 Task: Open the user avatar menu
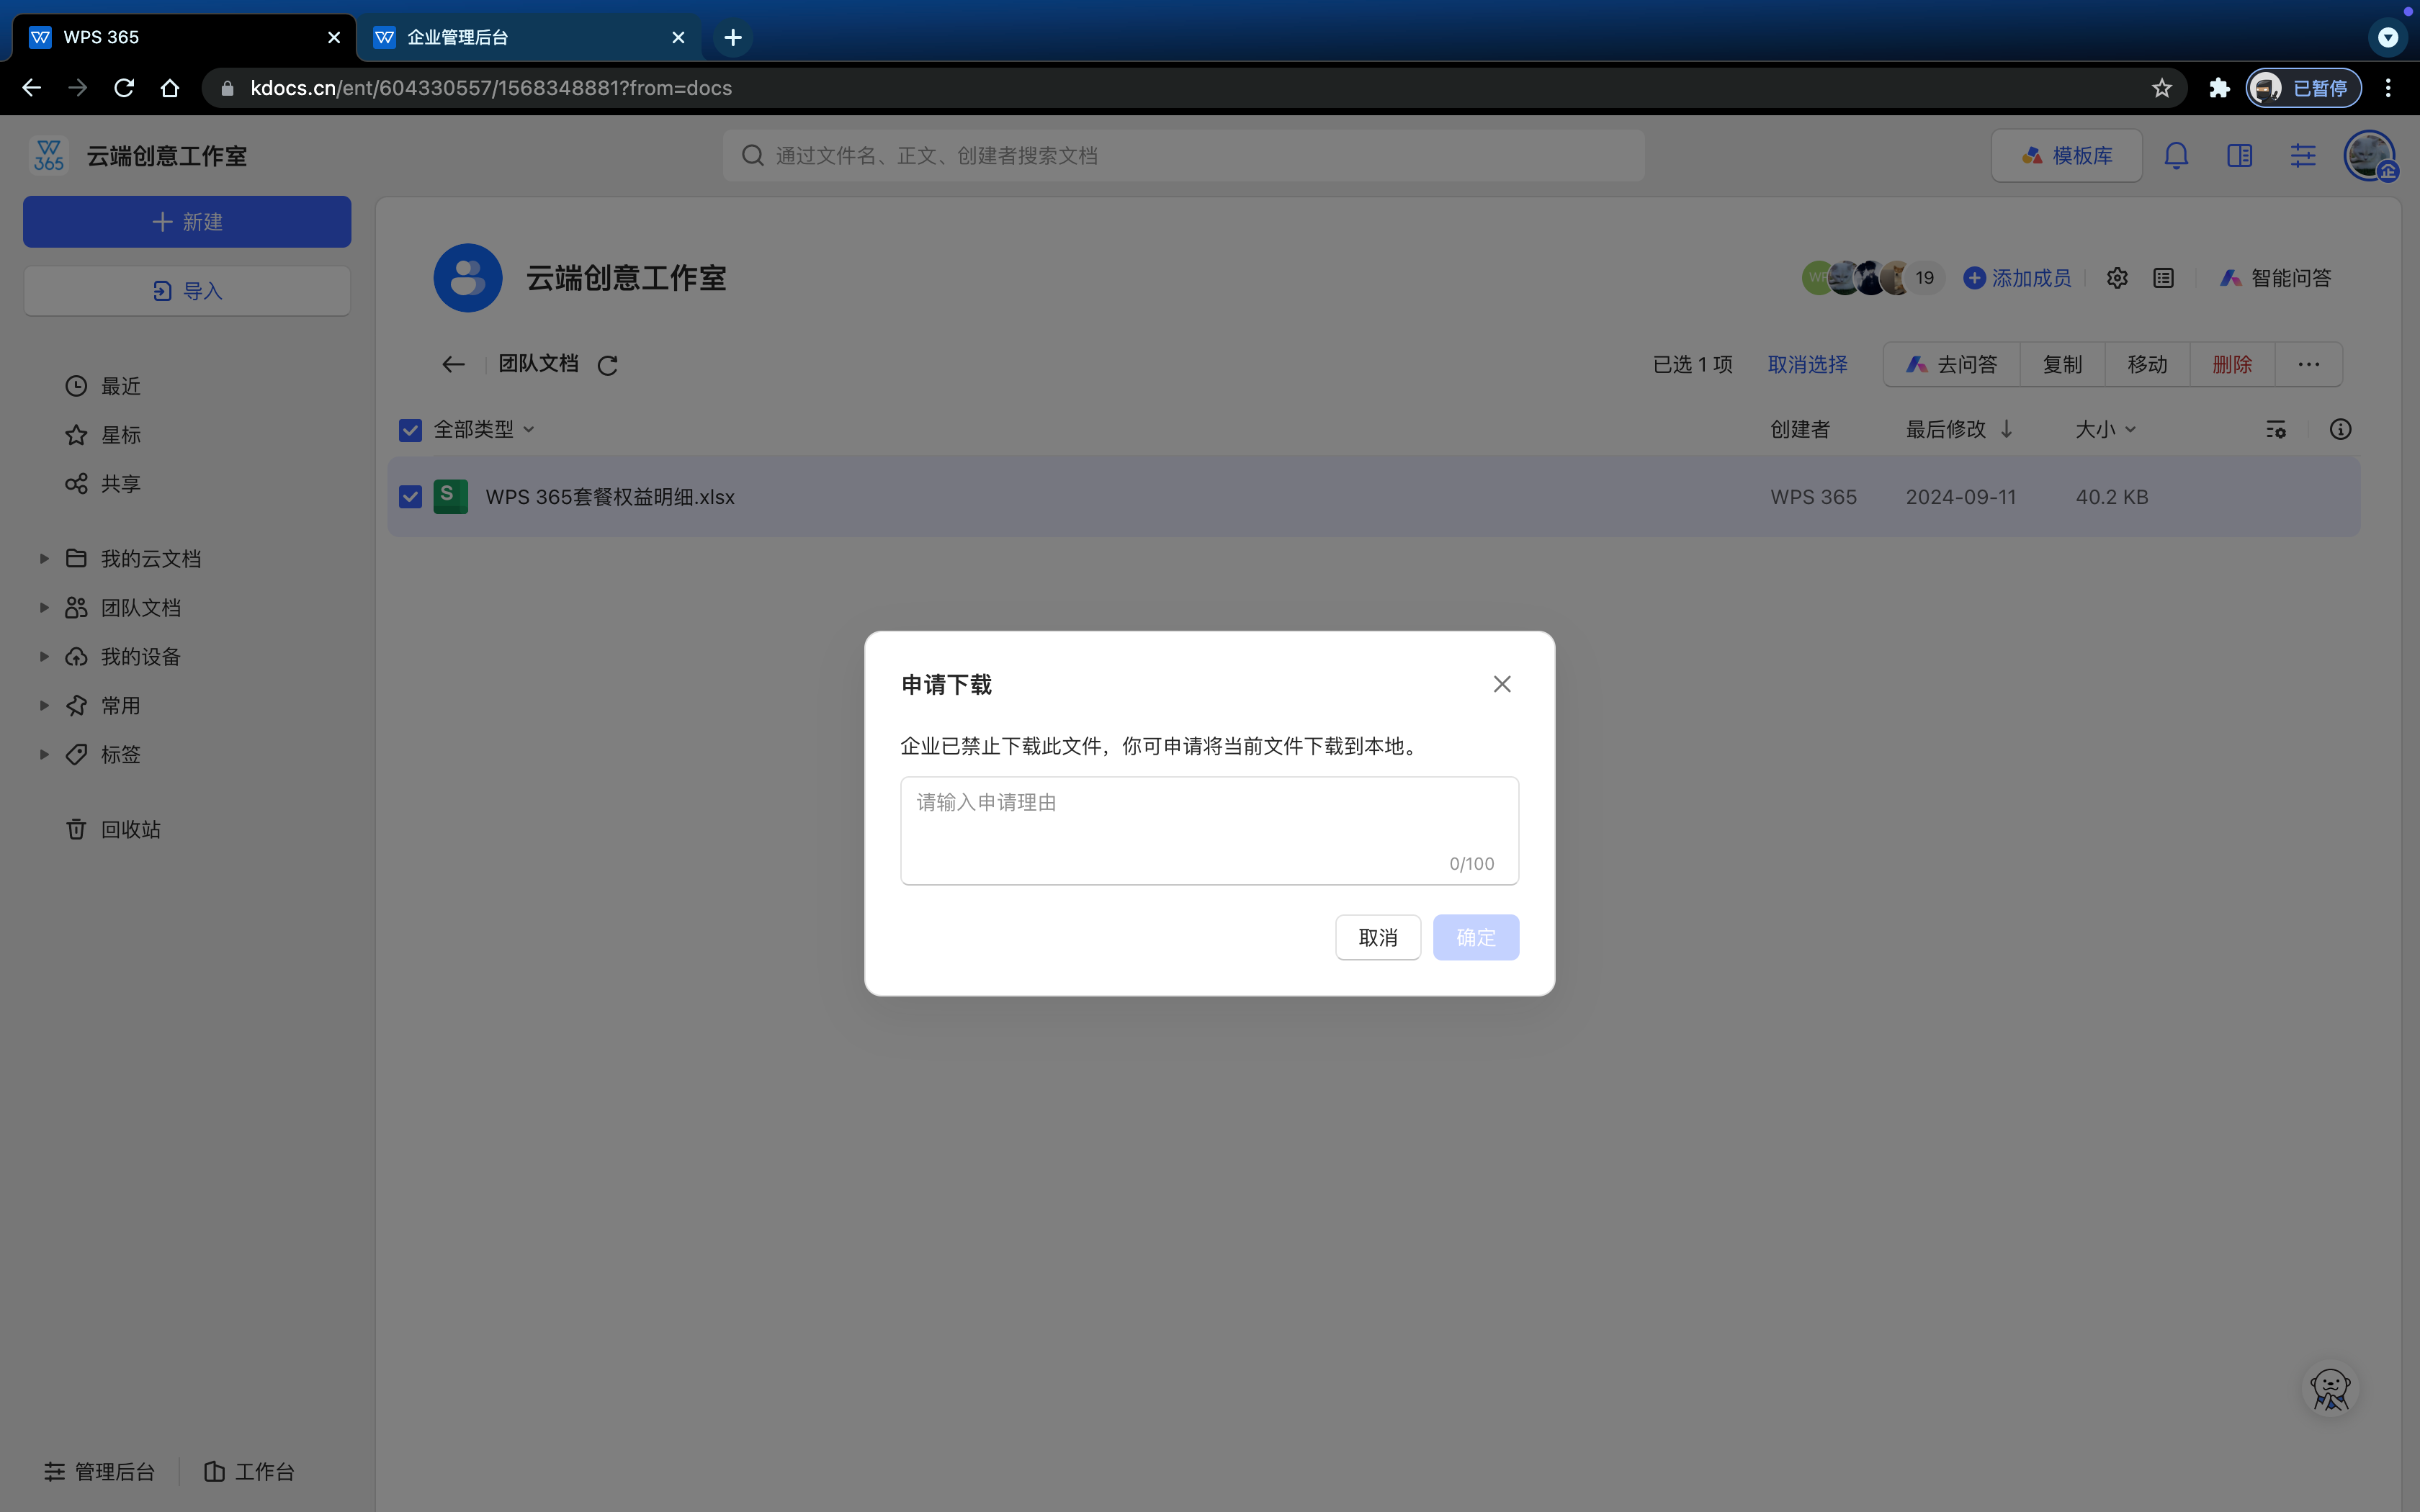point(2370,156)
